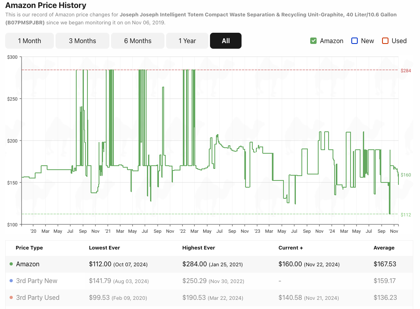Screen dimensions: 420x309
Task: Click the 3rd Party Used row label
Action: tap(38, 297)
